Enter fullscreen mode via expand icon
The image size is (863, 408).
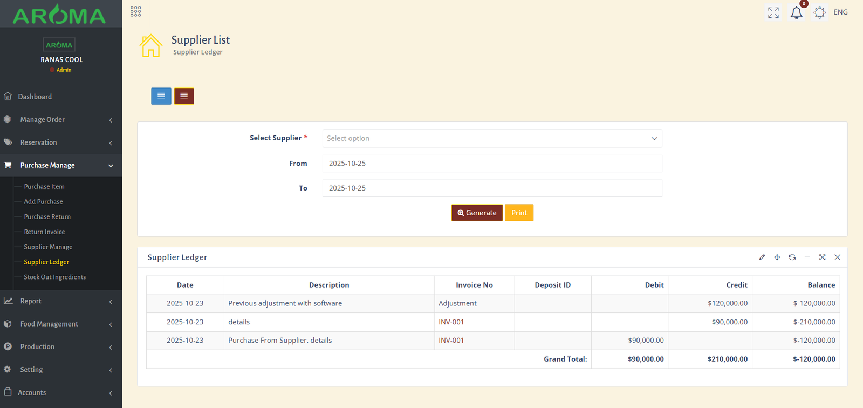[773, 12]
